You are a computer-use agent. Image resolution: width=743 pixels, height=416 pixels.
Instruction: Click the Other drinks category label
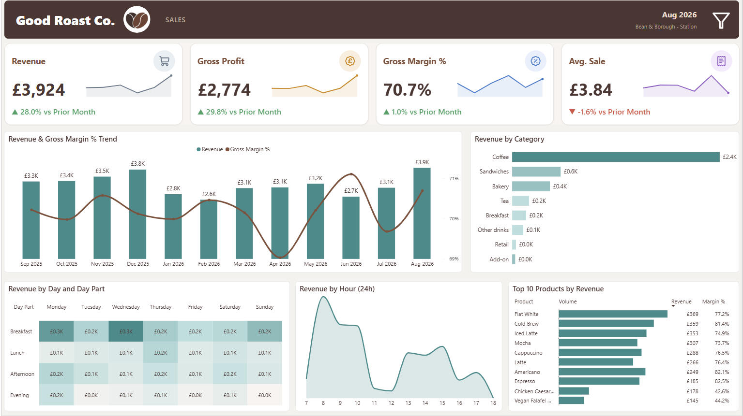[x=493, y=230]
